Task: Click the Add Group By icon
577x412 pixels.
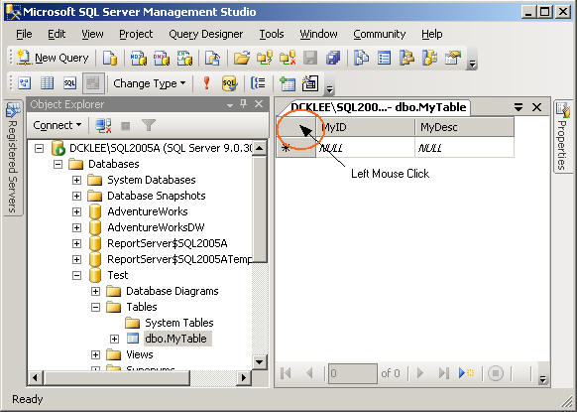Action: (x=258, y=83)
